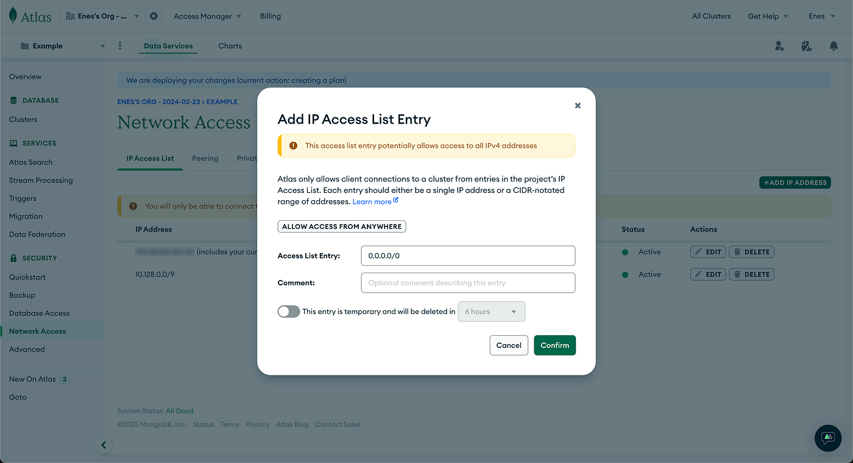853x463 pixels.
Task: Select the Peering tab
Action: click(205, 158)
